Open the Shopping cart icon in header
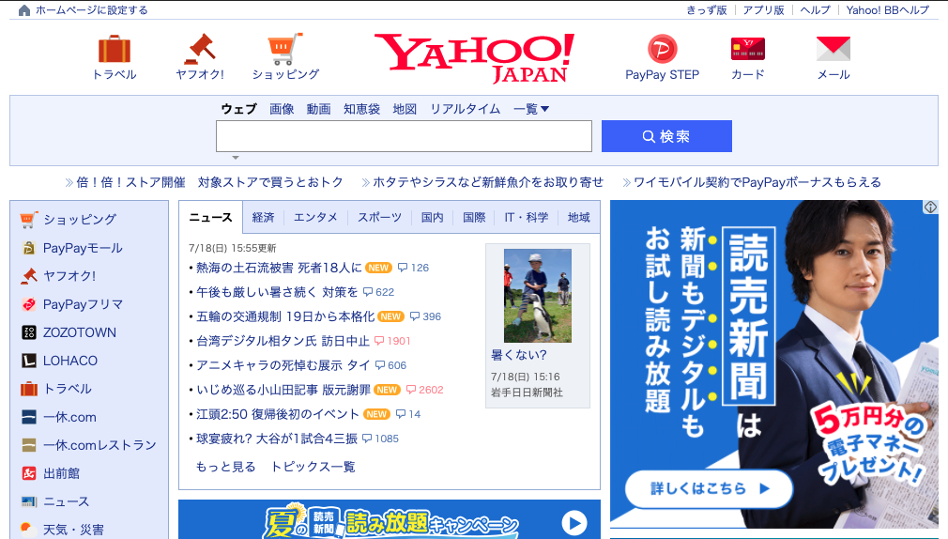The width and height of the screenshot is (948, 539). 285,49
